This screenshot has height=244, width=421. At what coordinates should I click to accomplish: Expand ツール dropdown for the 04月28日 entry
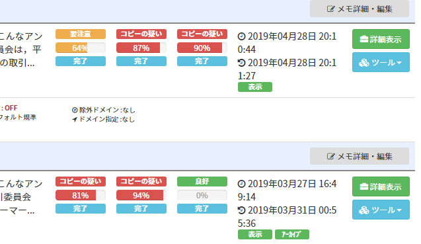coord(381,62)
